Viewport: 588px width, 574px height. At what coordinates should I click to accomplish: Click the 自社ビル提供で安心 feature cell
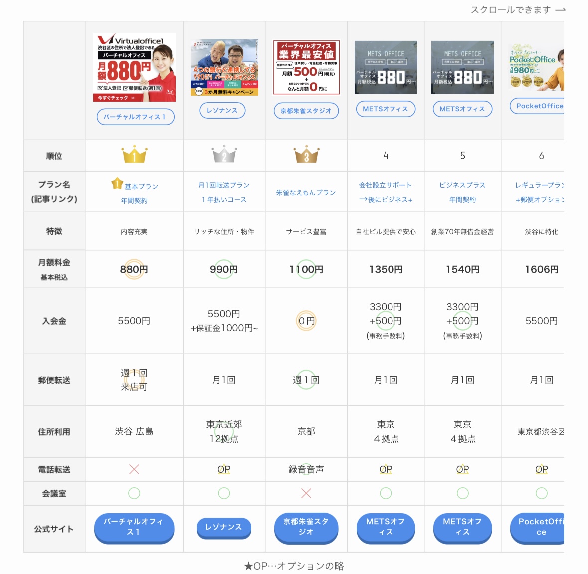386,231
